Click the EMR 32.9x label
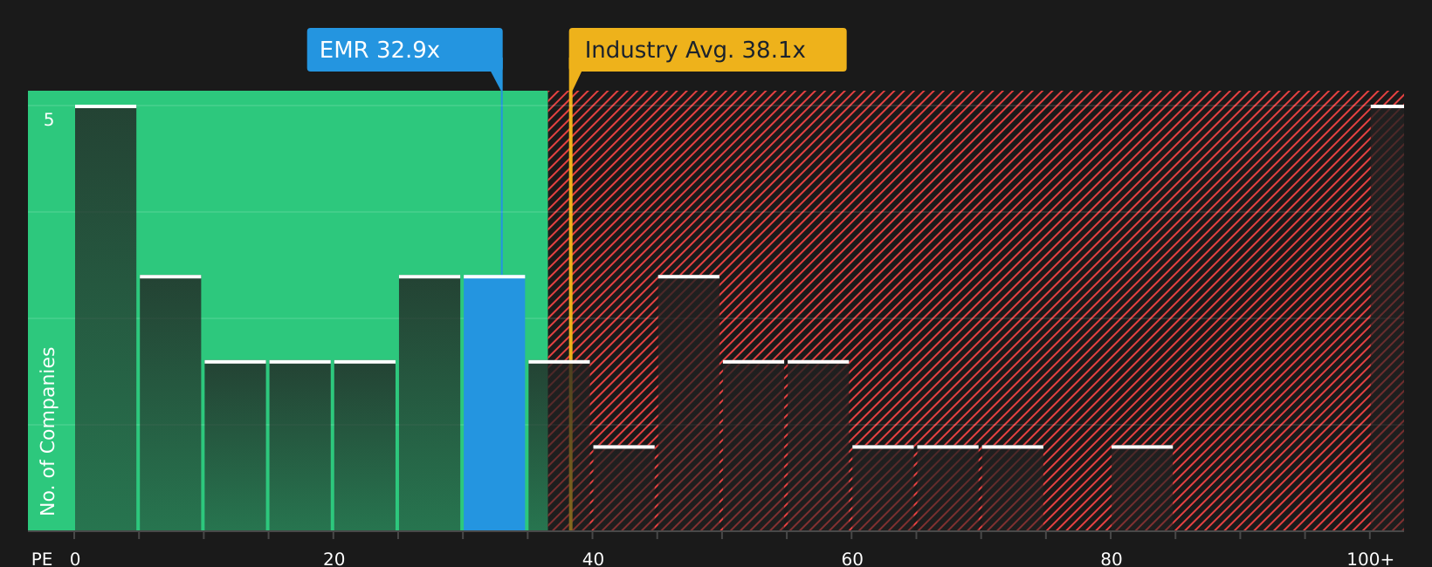 click(x=404, y=50)
